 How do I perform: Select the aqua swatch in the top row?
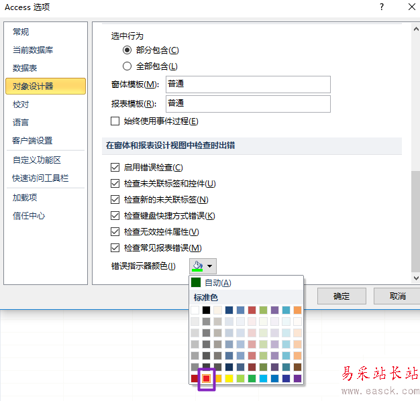point(286,310)
